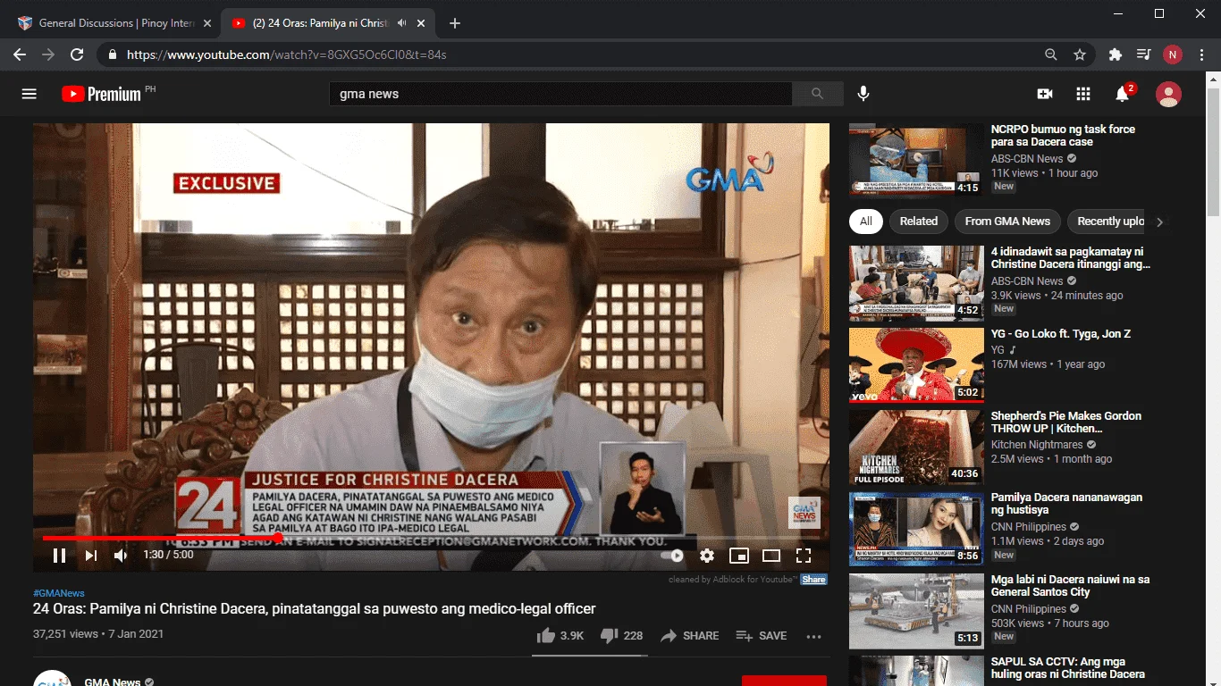Click the CNN Philippines channel under hustisya video
The image size is (1221, 686).
click(x=1029, y=527)
